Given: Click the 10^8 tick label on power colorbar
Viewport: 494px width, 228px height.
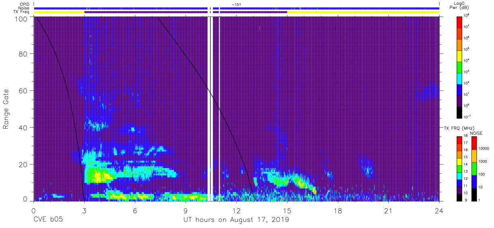Looking at the screenshot, I should 467,15.
